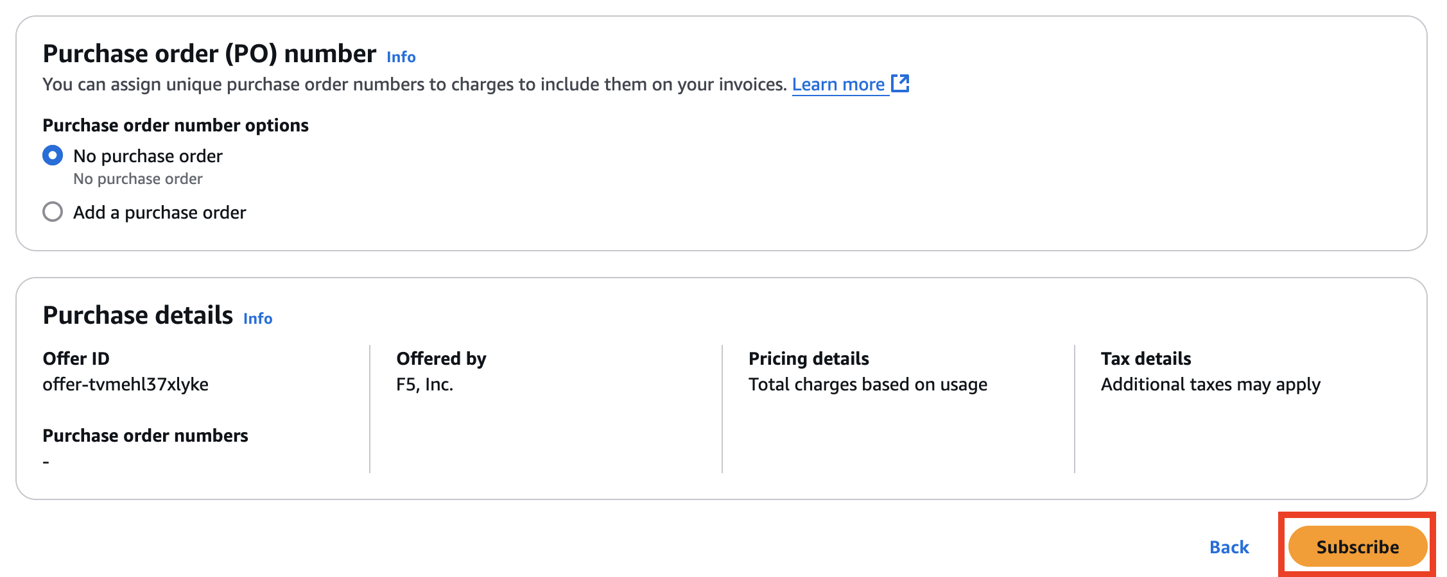This screenshot has width=1447, height=577.
Task: Open Info next to Purchase order number
Action: 401,57
